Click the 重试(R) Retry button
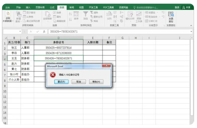197x128 pixels. pos(61,82)
